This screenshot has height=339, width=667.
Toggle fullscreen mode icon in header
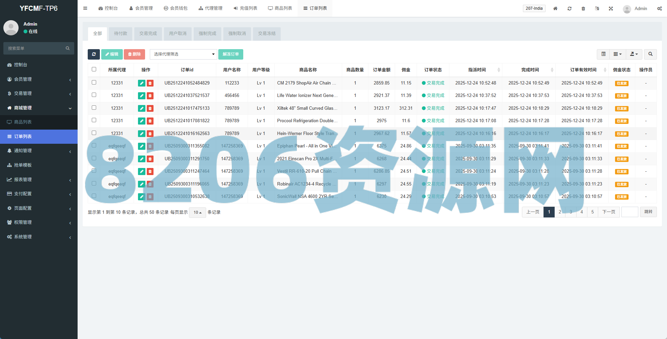pos(611,8)
